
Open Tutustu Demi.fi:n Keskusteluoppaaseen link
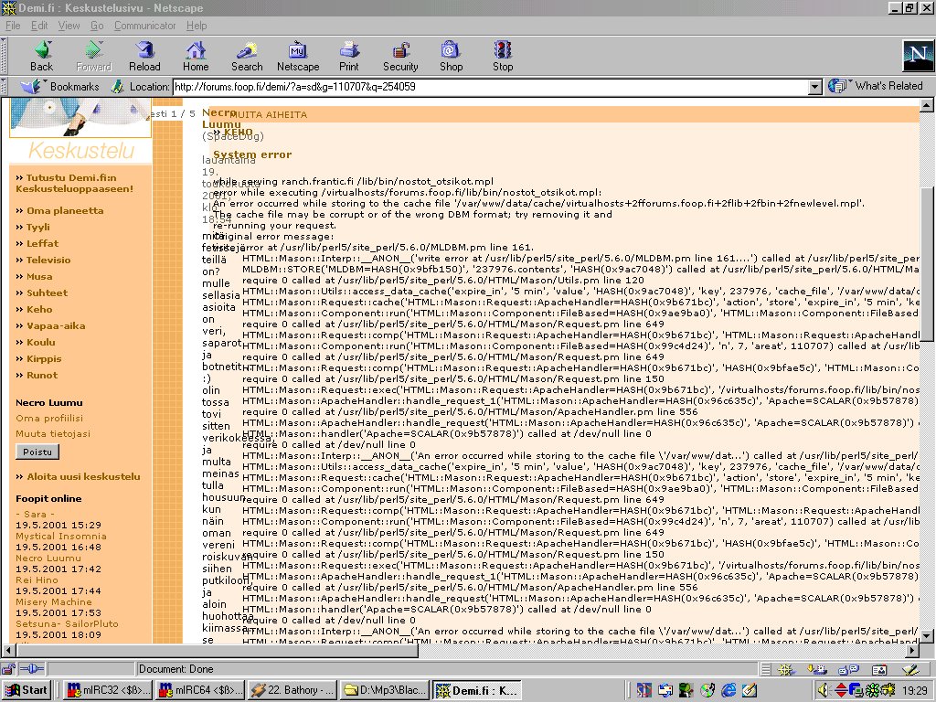pos(74,183)
